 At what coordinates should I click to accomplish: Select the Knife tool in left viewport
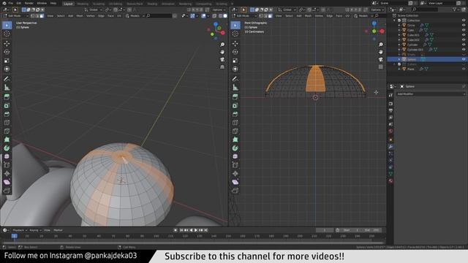(x=7, y=131)
